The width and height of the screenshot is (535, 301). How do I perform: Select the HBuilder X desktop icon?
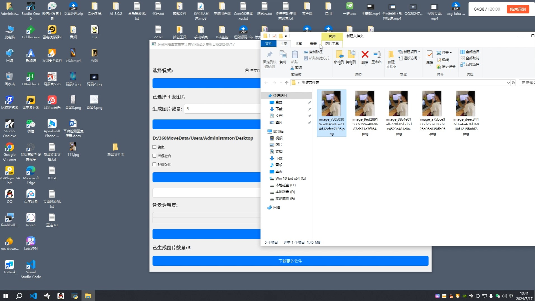(x=31, y=79)
